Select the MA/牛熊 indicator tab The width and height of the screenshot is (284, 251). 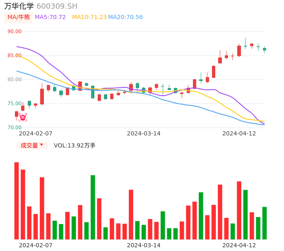[x=18, y=17]
